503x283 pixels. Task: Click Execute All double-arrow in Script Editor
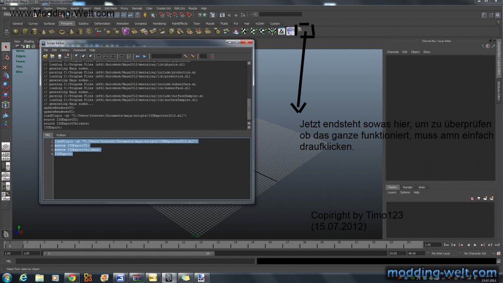click(x=137, y=57)
